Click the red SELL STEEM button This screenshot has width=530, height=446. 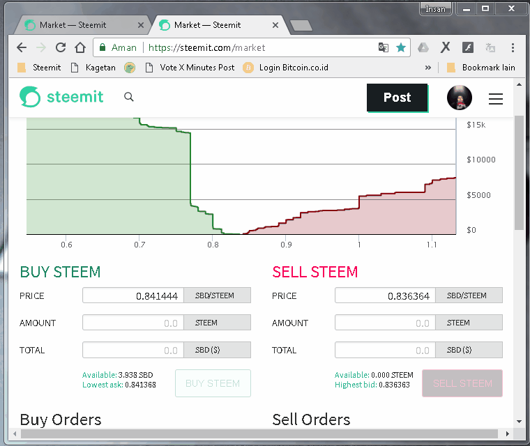(x=462, y=383)
